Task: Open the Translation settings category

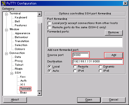Action: [x=22, y=41]
